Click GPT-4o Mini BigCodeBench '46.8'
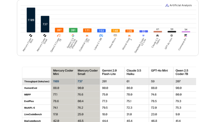The width and height of the screenshot is (218, 122). point(154,121)
